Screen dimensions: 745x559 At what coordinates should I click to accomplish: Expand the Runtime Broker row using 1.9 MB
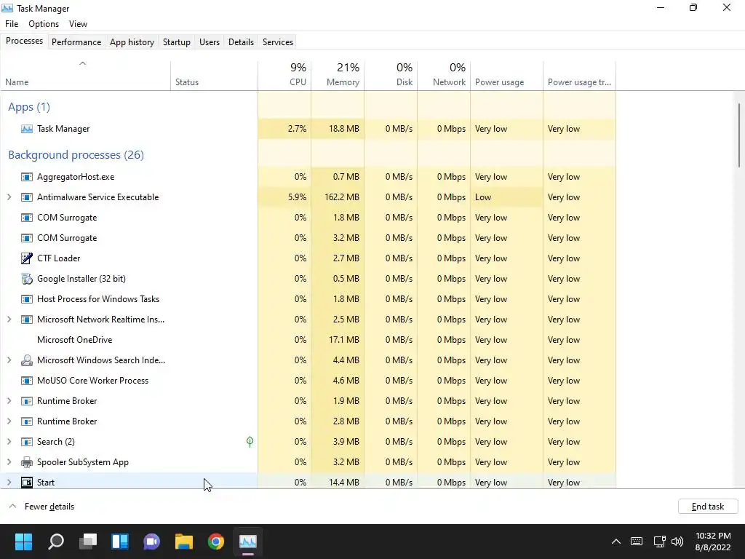(9, 401)
